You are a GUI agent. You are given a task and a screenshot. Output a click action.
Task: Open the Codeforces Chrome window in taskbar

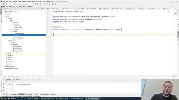click(x=63, y=99)
